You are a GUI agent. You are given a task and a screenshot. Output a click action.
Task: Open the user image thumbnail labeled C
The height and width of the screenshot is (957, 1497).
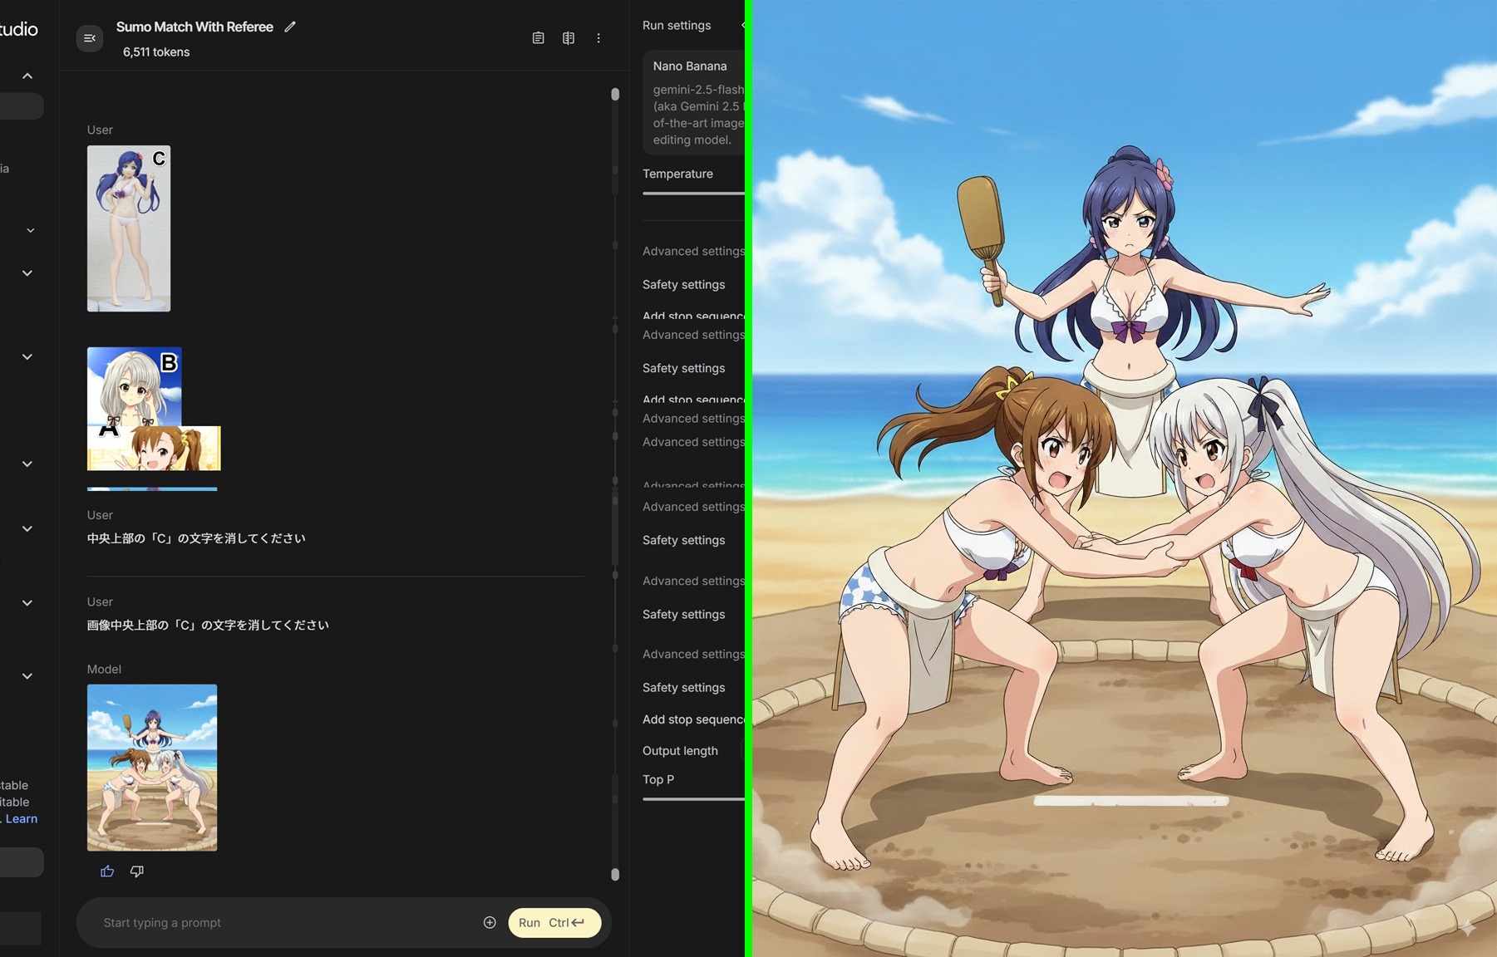(x=129, y=228)
